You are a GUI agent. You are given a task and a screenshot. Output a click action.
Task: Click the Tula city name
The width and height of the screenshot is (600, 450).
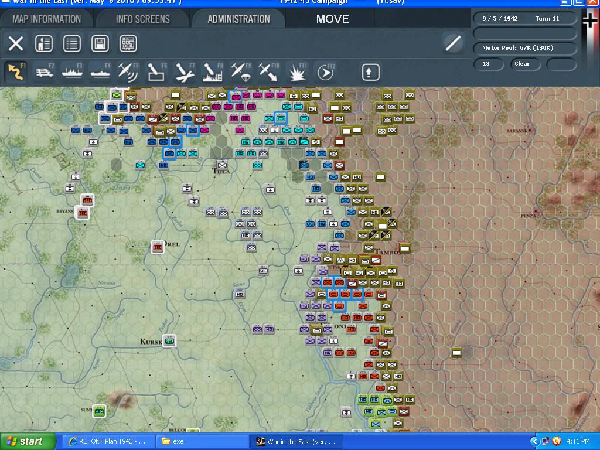[x=221, y=171]
